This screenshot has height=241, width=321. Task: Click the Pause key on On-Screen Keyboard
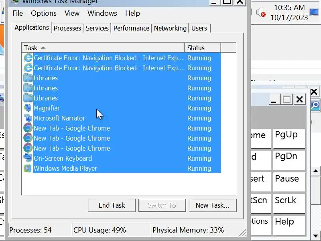pos(289,182)
